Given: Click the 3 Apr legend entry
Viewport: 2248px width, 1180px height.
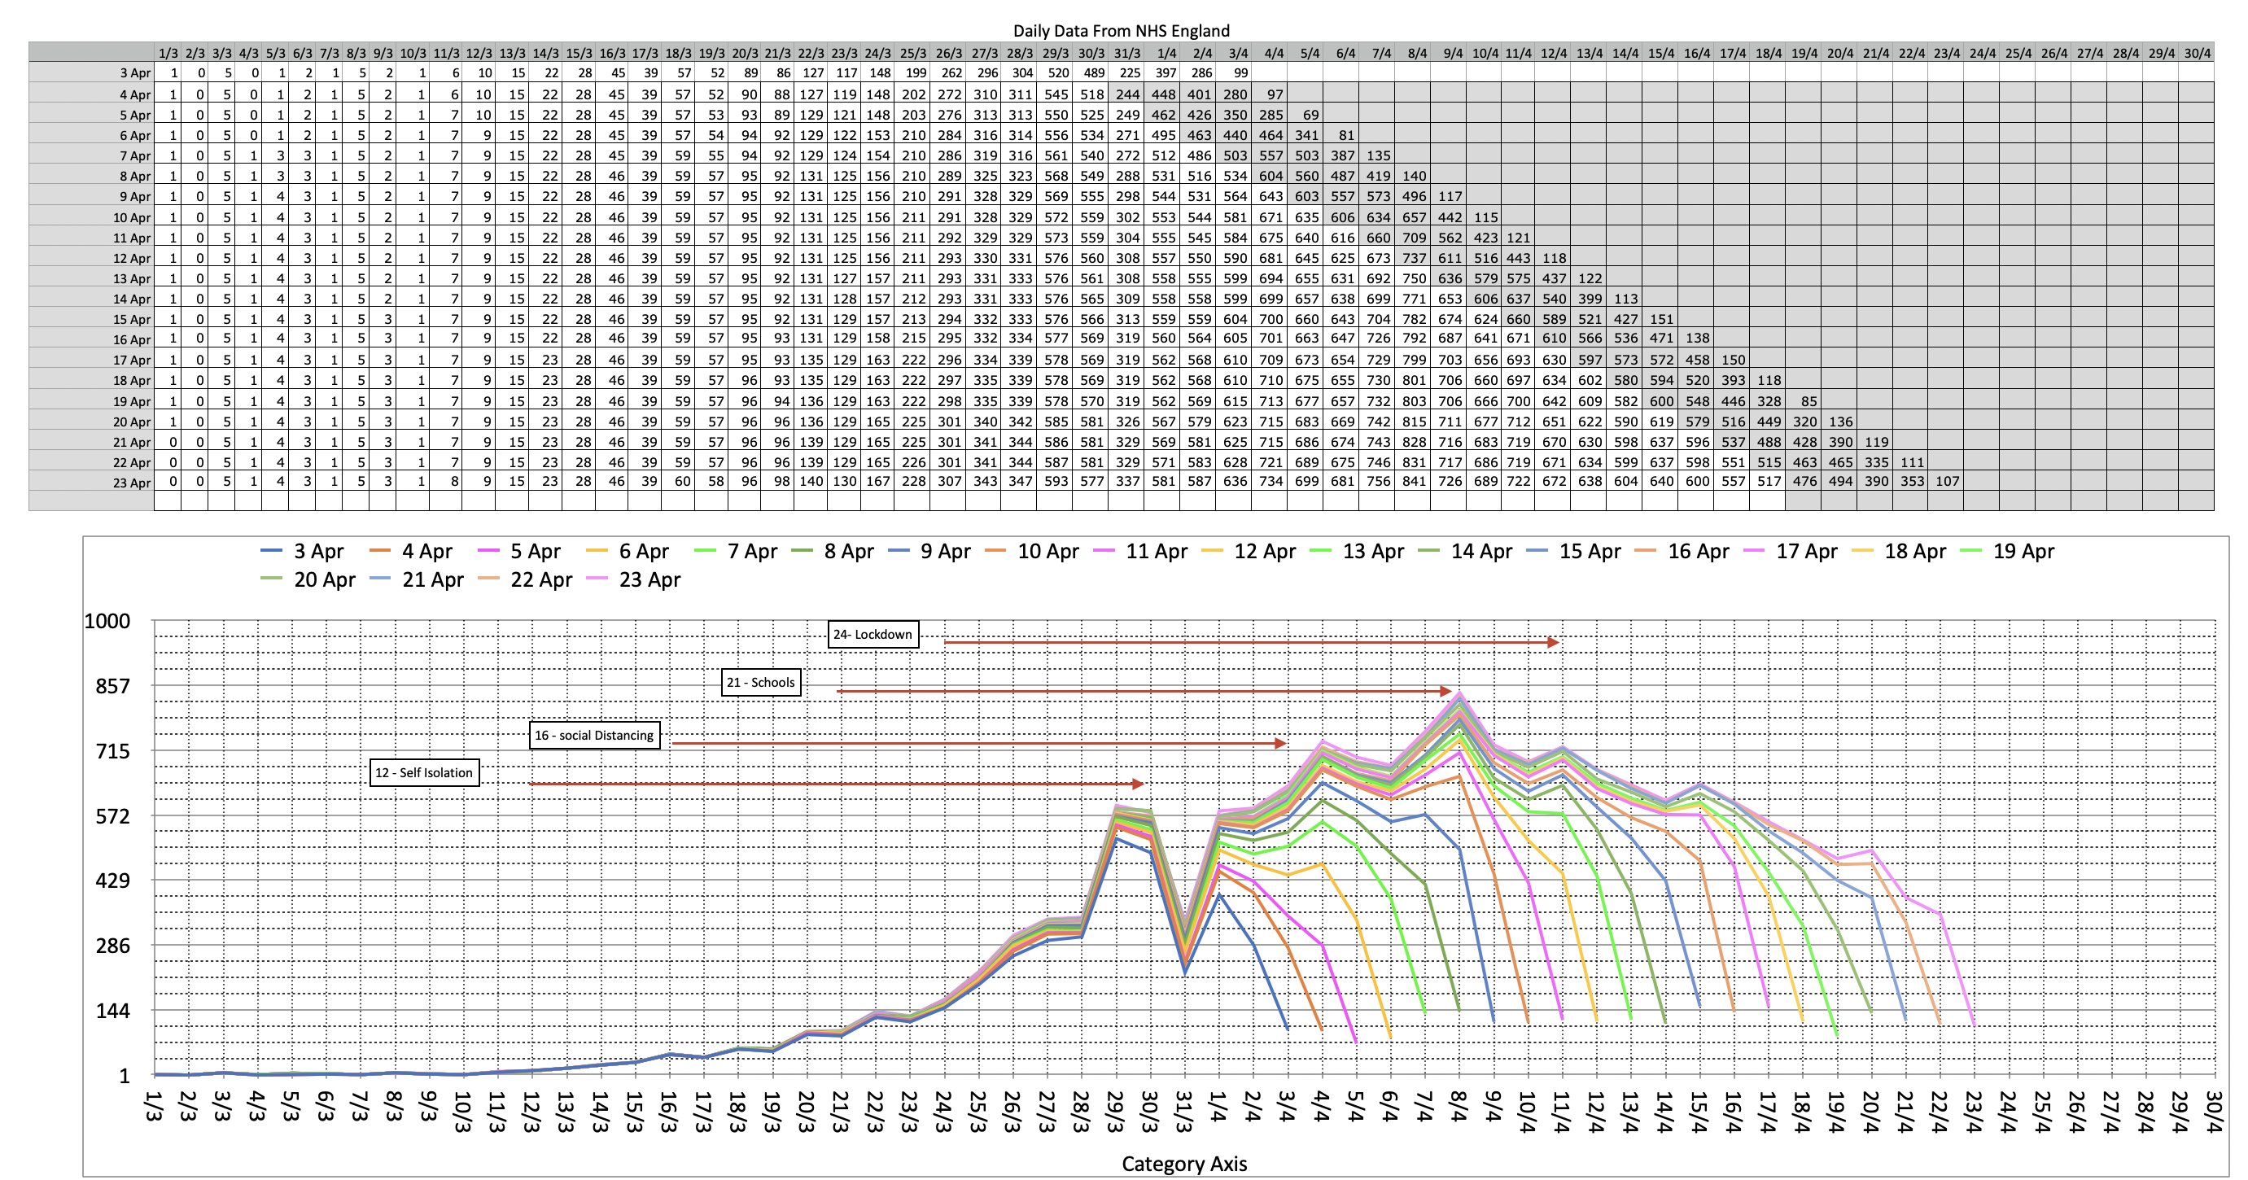Looking at the screenshot, I should (317, 552).
